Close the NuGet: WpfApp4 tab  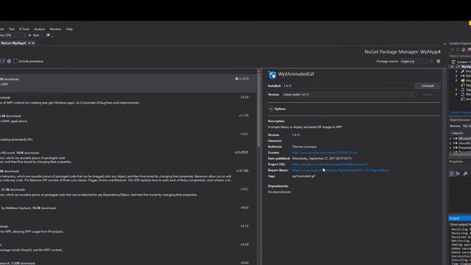33,43
